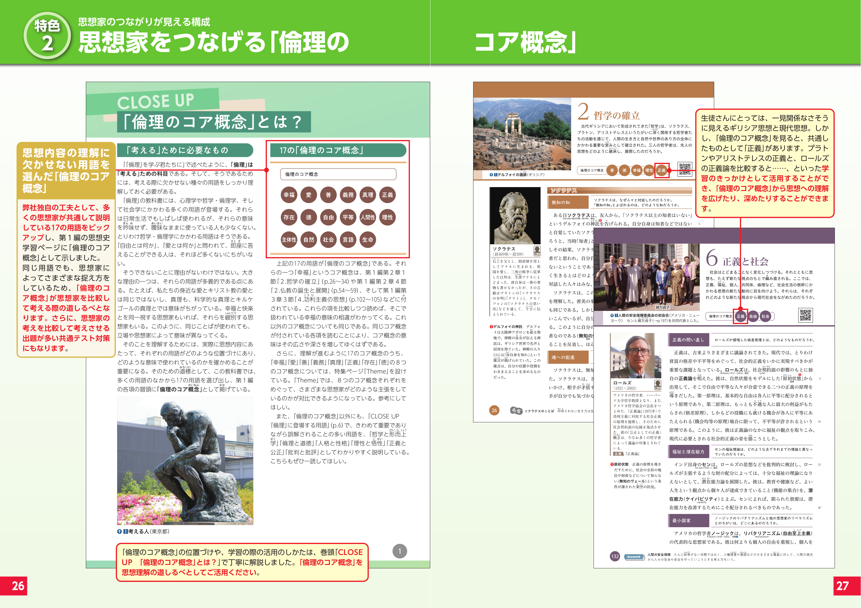Select the 自由 circle in the 17 concepts box

[x=328, y=217]
